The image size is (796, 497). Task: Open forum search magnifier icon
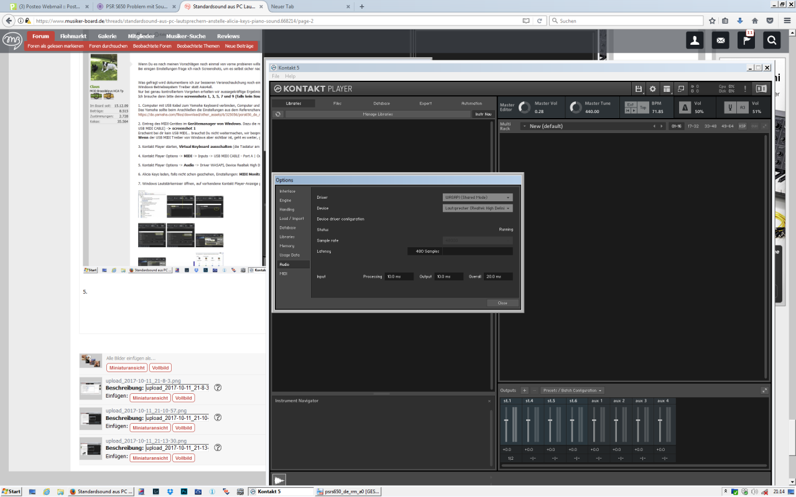772,40
